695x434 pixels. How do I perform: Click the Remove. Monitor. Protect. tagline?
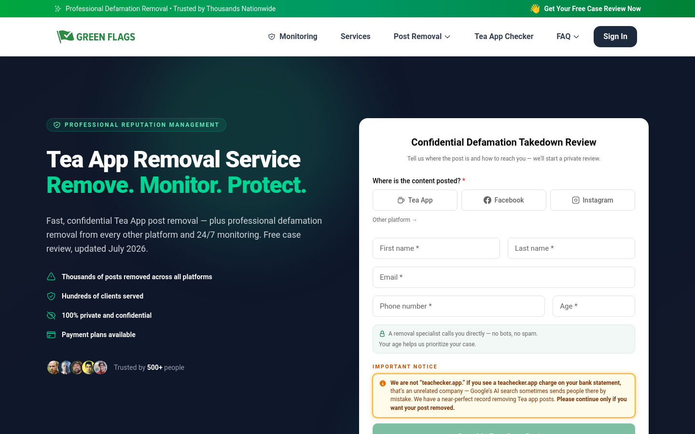pyautogui.click(x=177, y=185)
